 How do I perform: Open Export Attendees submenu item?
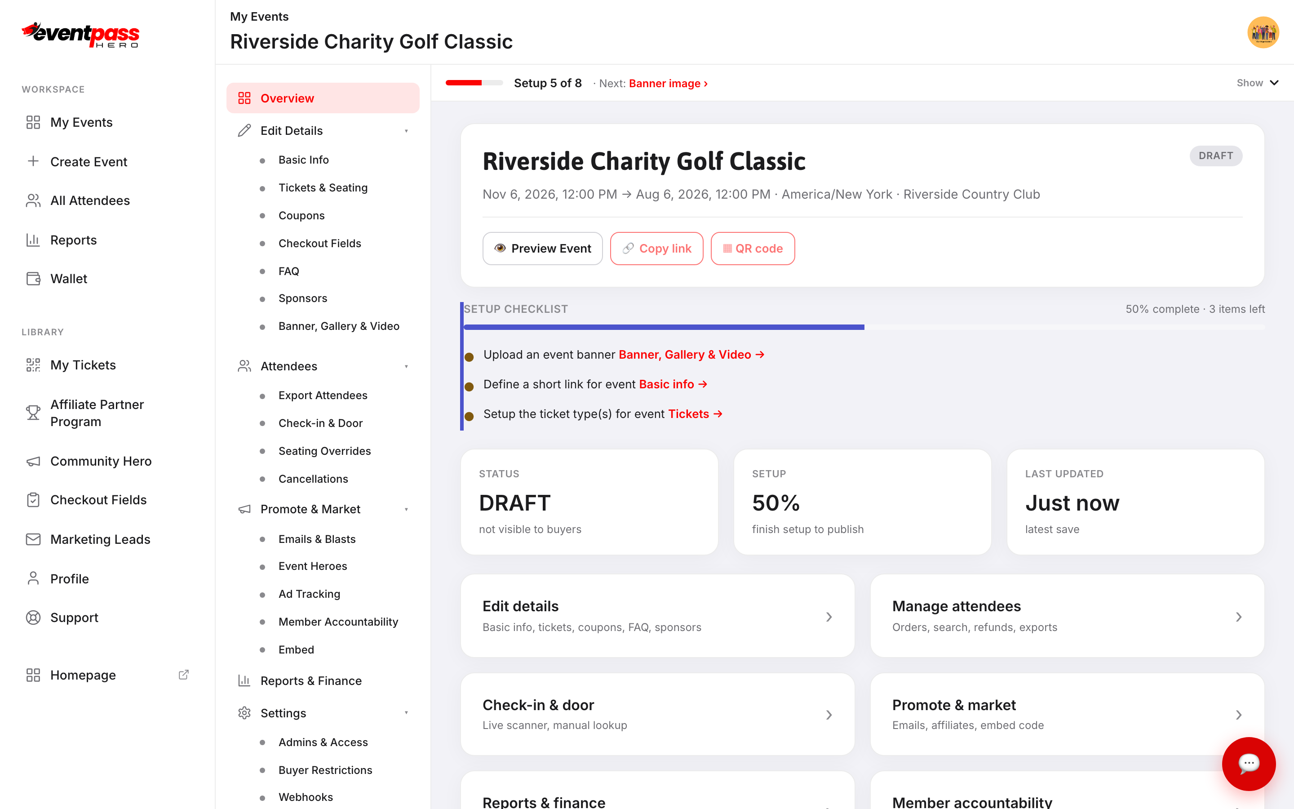pos(323,396)
